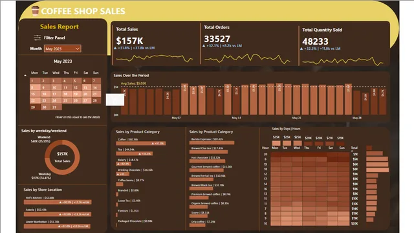Click the Mon column header in heatmap
This screenshot has width=414, height=233.
275,148
